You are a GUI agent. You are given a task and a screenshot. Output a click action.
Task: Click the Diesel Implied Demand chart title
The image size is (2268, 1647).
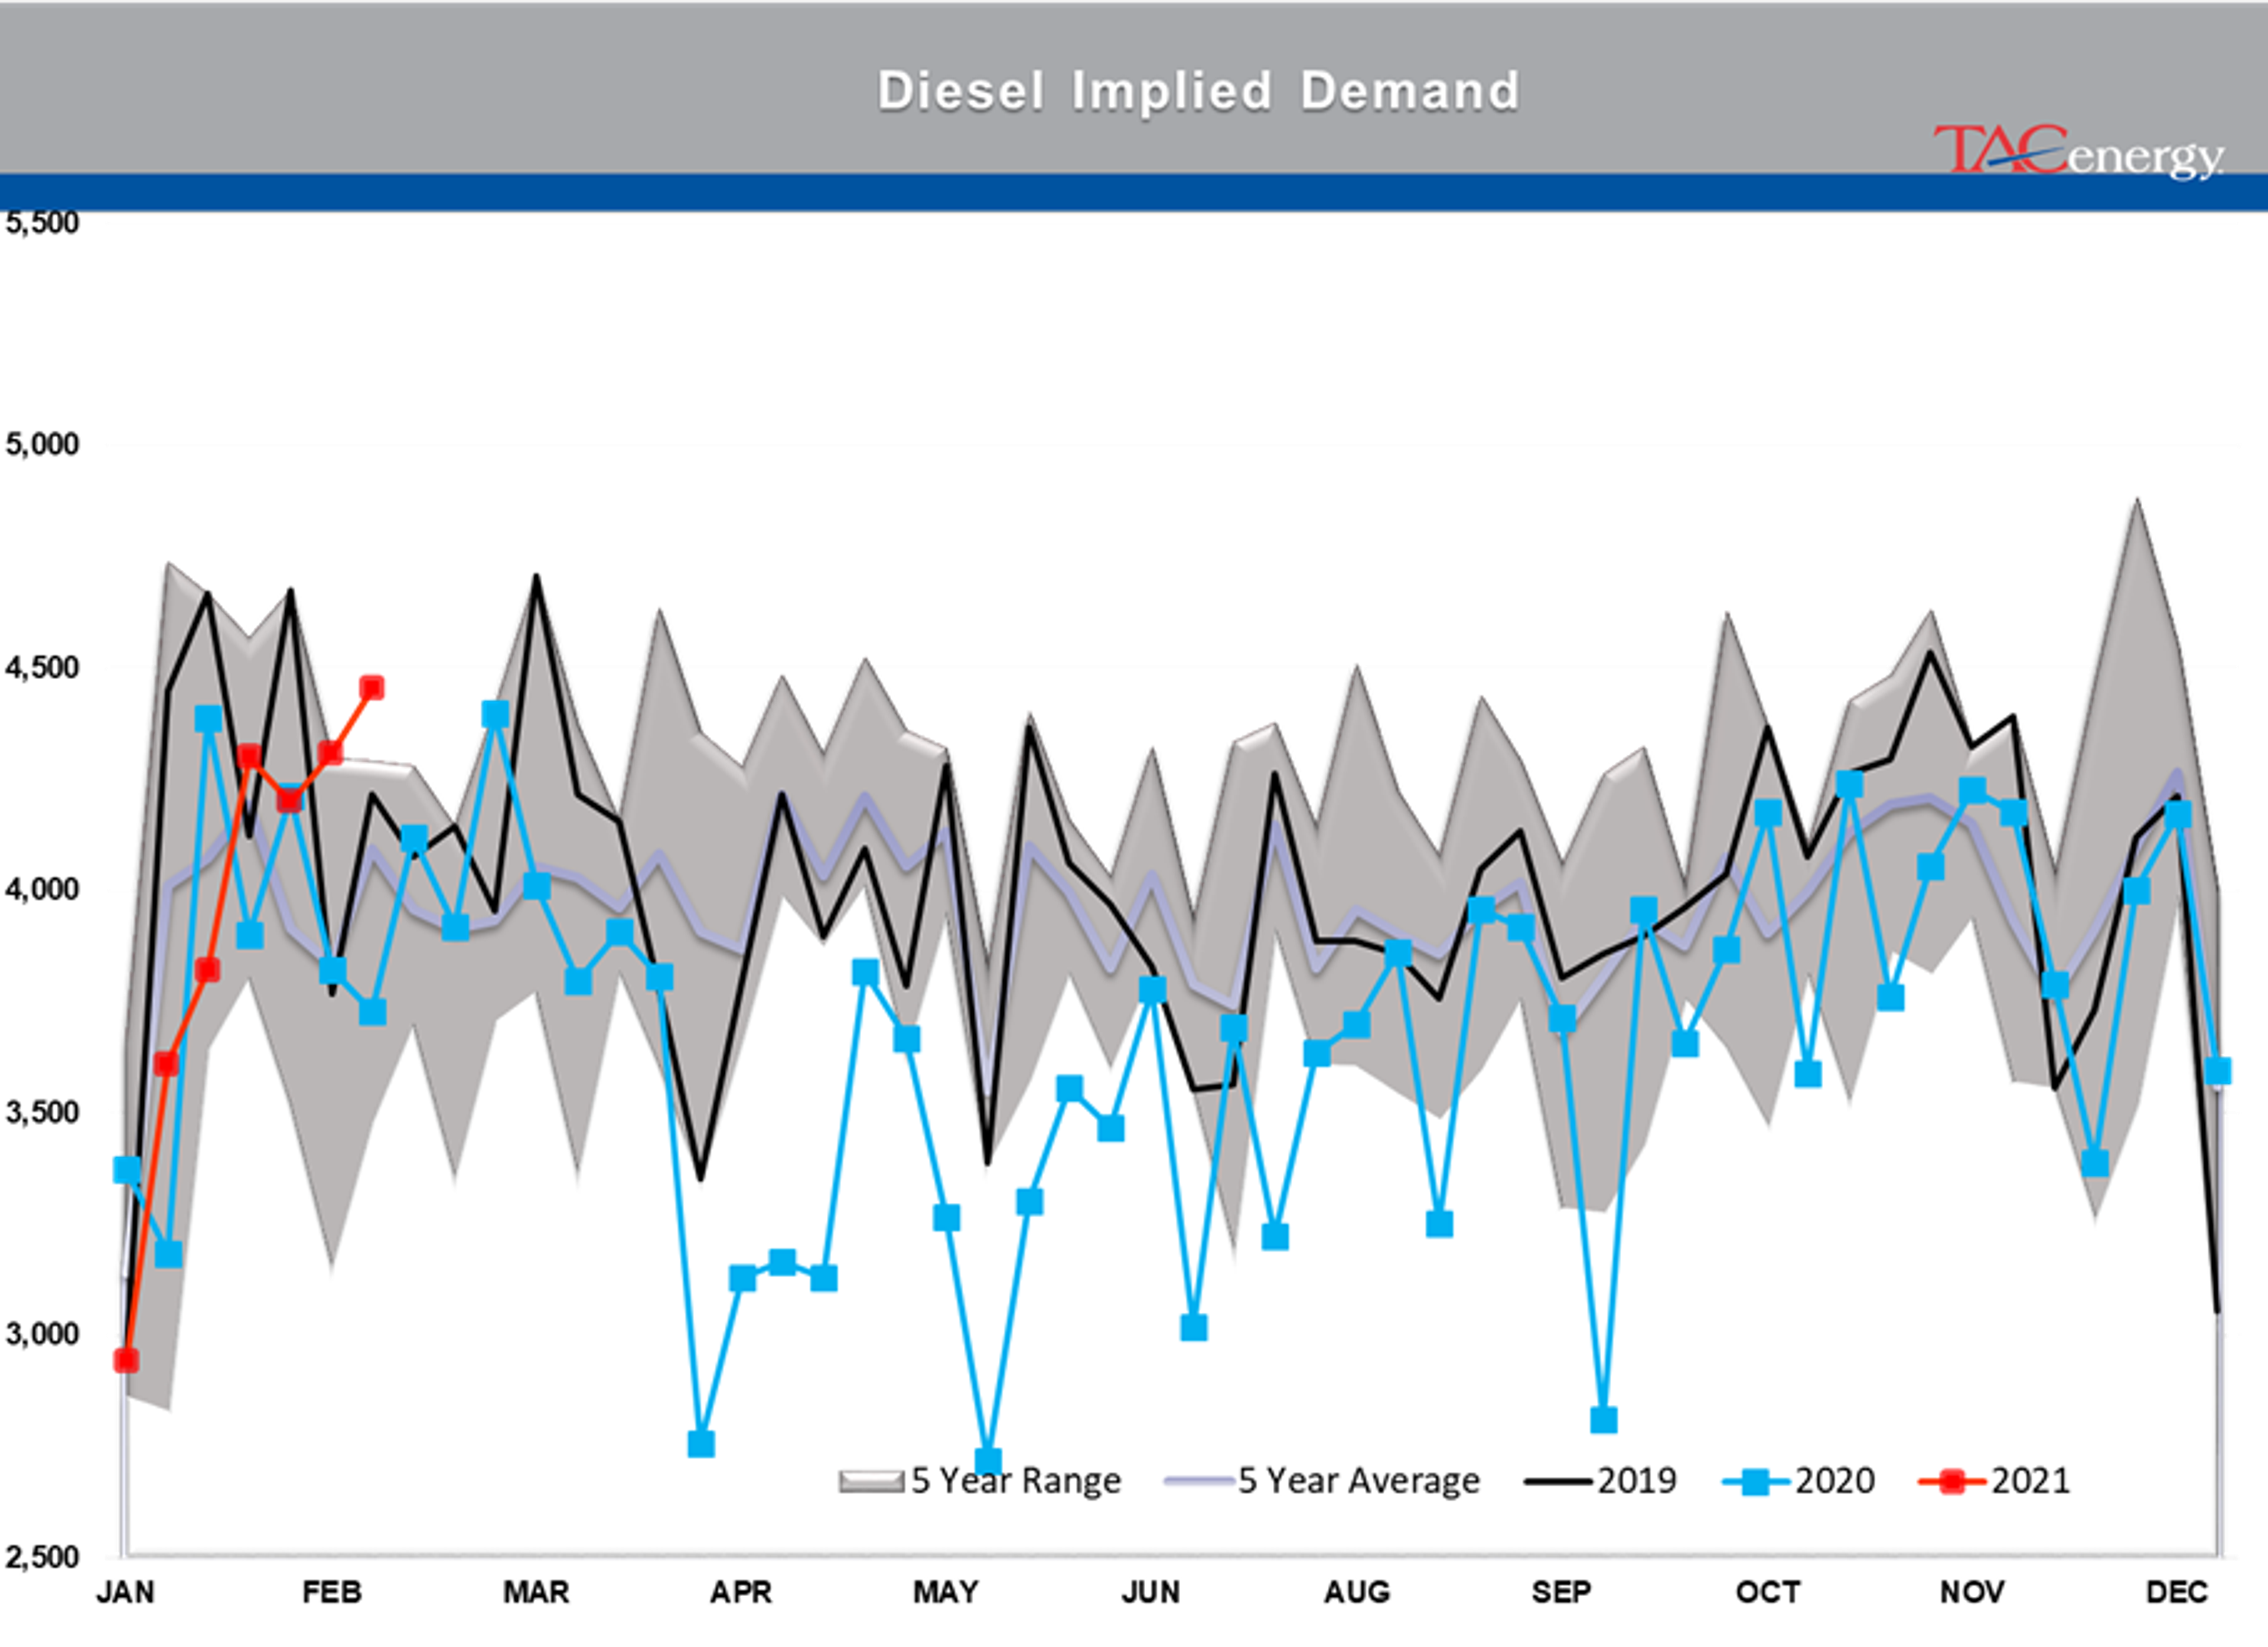point(1198,91)
